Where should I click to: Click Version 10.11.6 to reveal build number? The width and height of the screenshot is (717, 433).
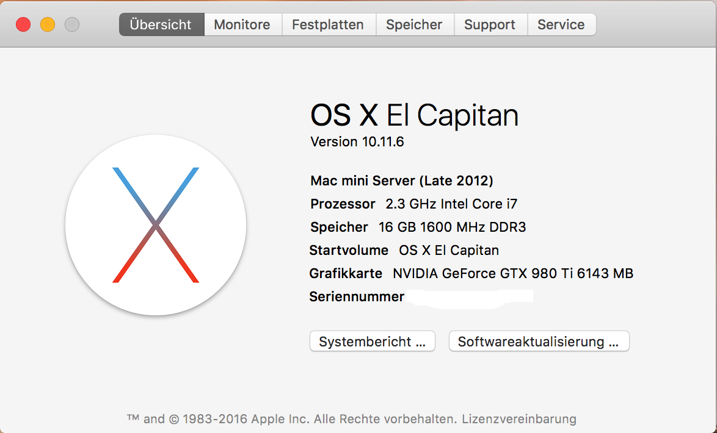click(357, 142)
